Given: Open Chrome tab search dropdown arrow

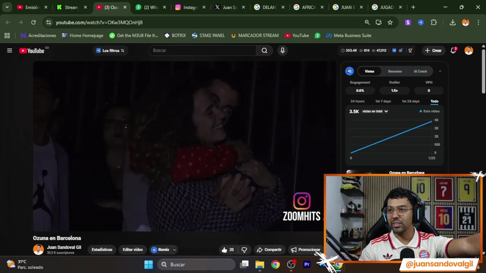Looking at the screenshot, I should (7, 7).
